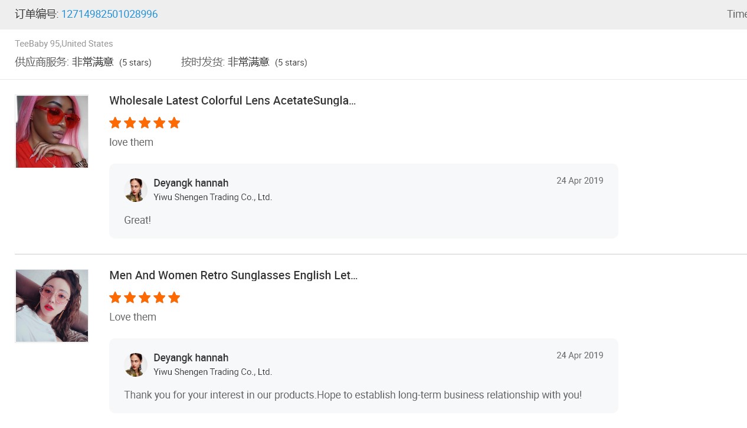Click the red sunglasses product thumbnail
Image resolution: width=747 pixels, height=428 pixels.
[52, 132]
